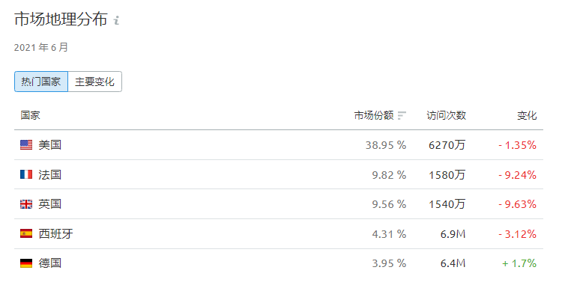This screenshot has height=288, width=571.
Task: Sort by 访问次数 column header
Action: [x=447, y=116]
